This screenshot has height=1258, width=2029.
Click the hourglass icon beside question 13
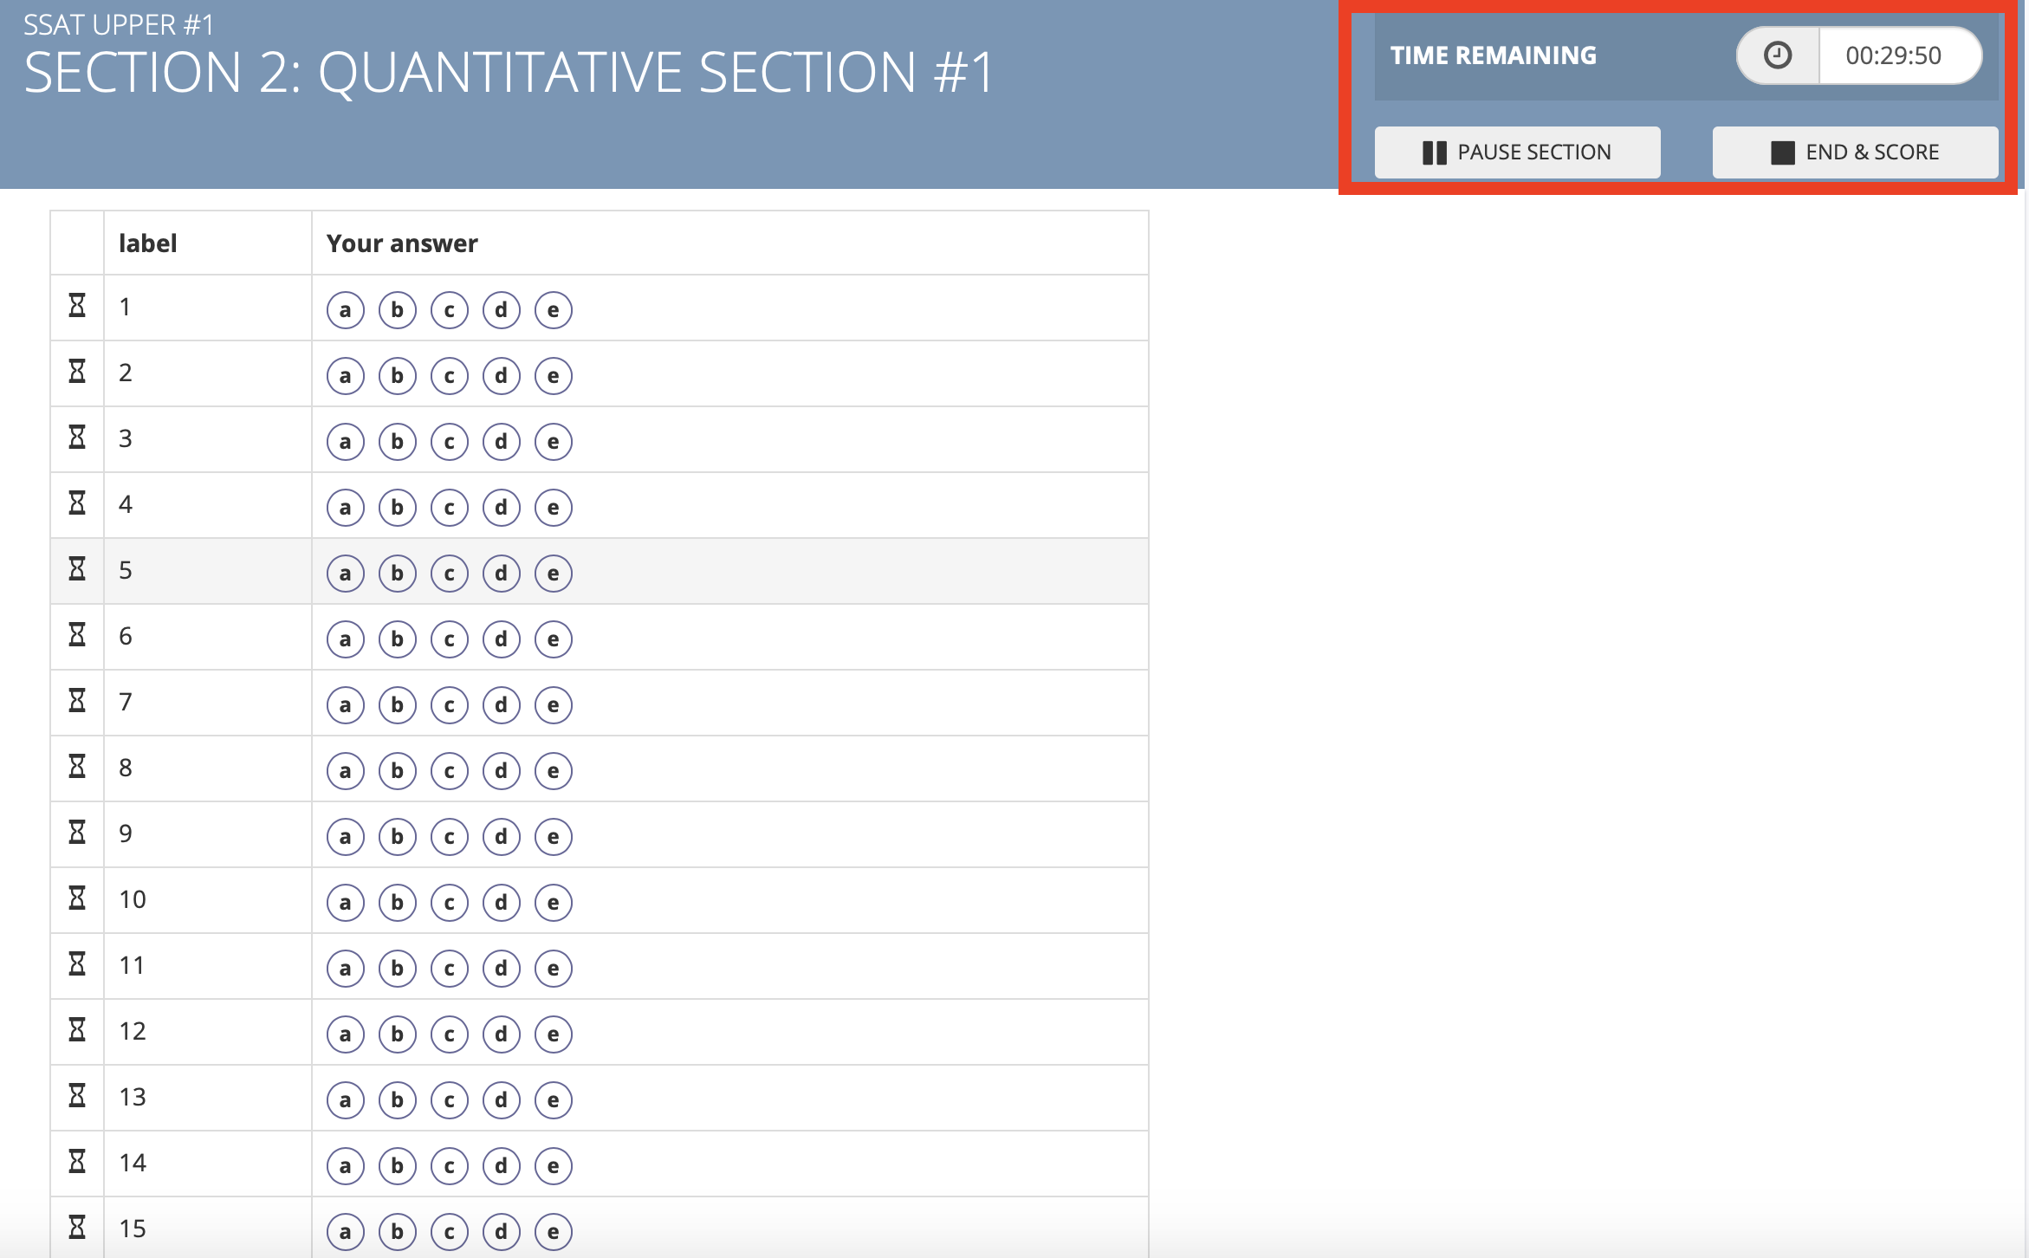click(77, 1096)
